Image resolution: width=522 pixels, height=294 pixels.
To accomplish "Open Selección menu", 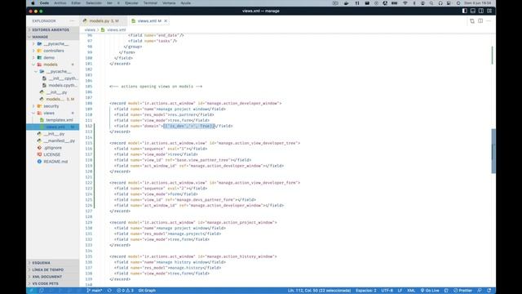I will click(x=94, y=3).
